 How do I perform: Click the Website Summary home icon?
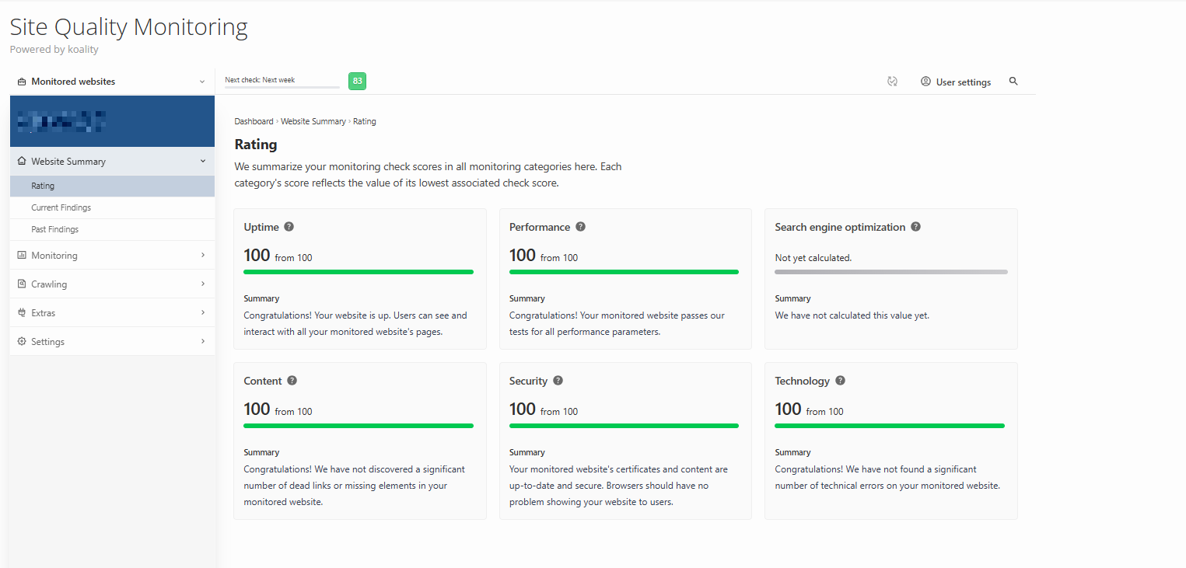click(x=20, y=161)
